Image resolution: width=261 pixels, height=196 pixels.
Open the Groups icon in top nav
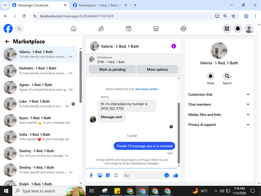tap(183, 29)
